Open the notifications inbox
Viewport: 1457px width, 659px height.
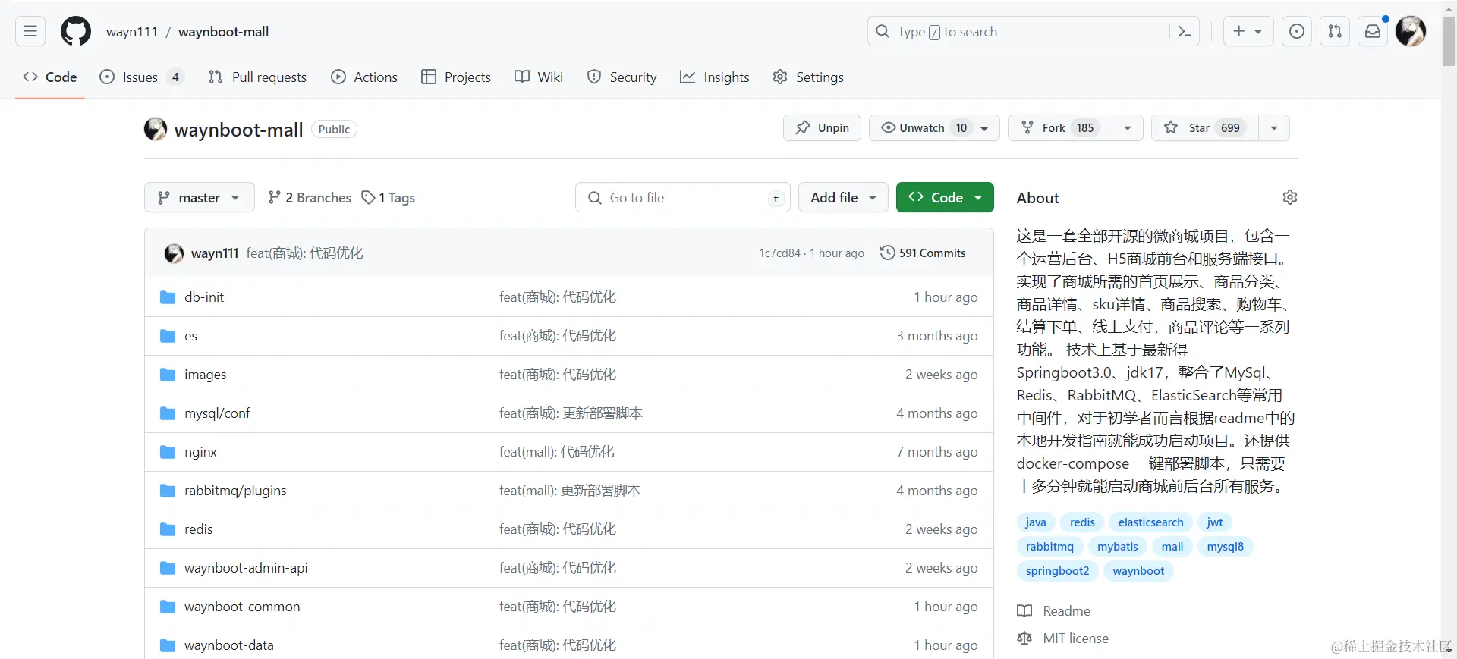pos(1373,31)
